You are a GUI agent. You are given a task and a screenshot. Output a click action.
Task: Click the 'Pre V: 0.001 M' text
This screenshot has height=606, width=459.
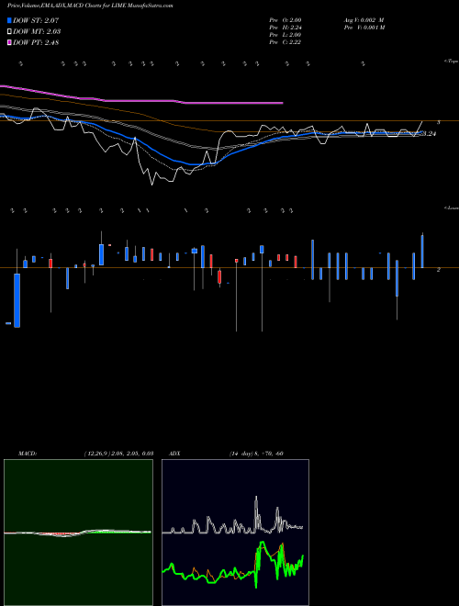pos(364,28)
